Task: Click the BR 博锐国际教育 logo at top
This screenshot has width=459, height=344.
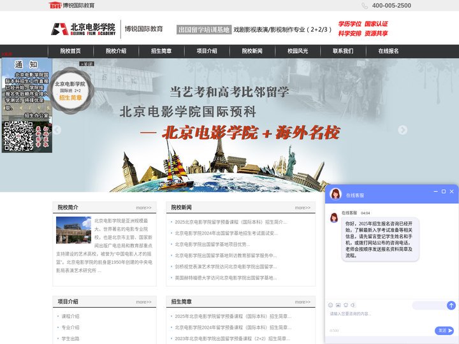Action: (71, 5)
